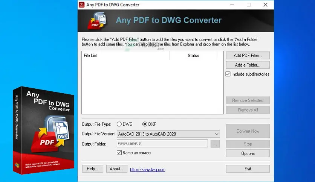Viewport: 315px width, 182px height.
Task: Select the DWG output file type
Action: 119,124
